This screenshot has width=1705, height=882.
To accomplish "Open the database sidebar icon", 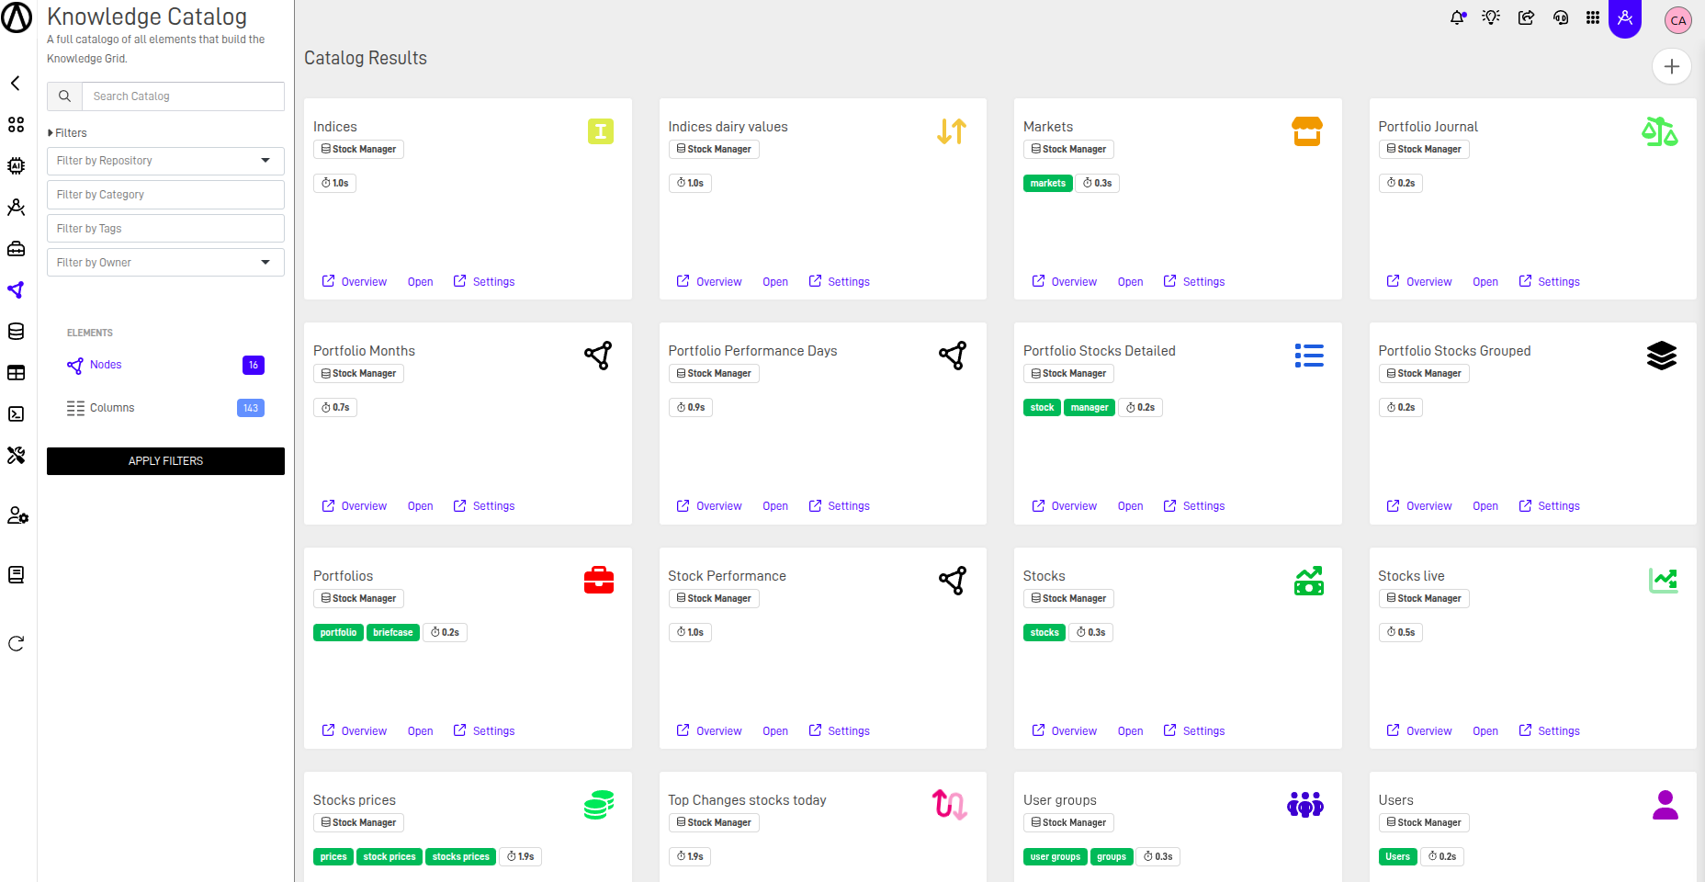I will (x=16, y=331).
